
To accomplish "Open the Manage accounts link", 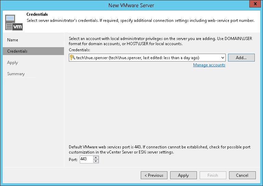I will tap(209, 65).
